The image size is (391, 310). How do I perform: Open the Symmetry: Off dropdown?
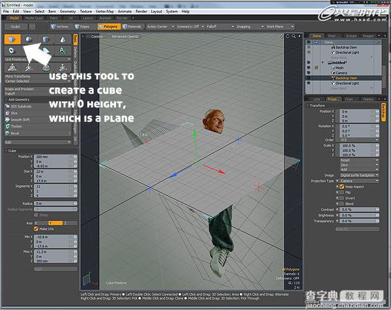(190, 27)
